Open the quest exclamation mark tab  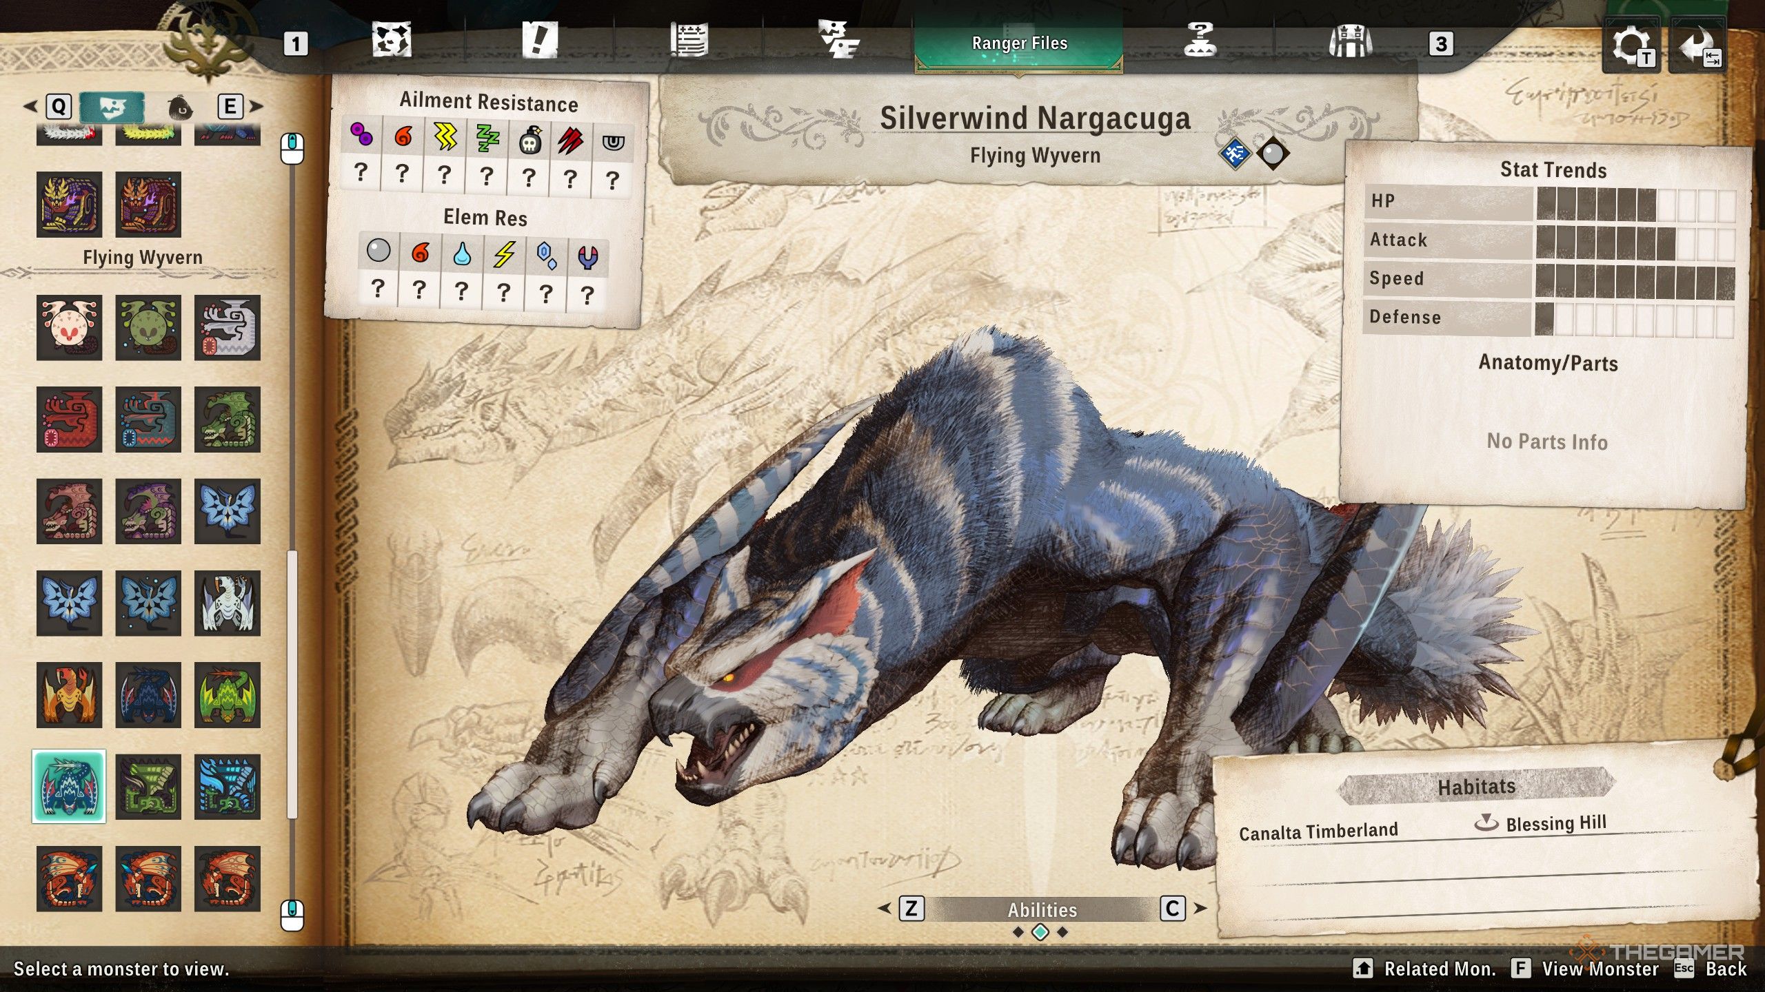539,41
